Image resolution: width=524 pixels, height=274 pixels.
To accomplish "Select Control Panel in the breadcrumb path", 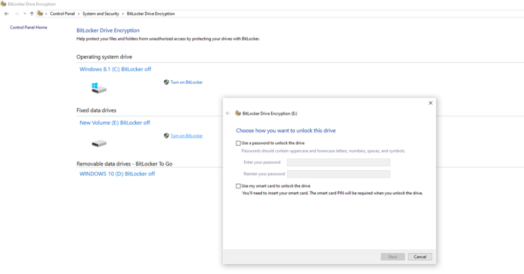I will click(62, 14).
